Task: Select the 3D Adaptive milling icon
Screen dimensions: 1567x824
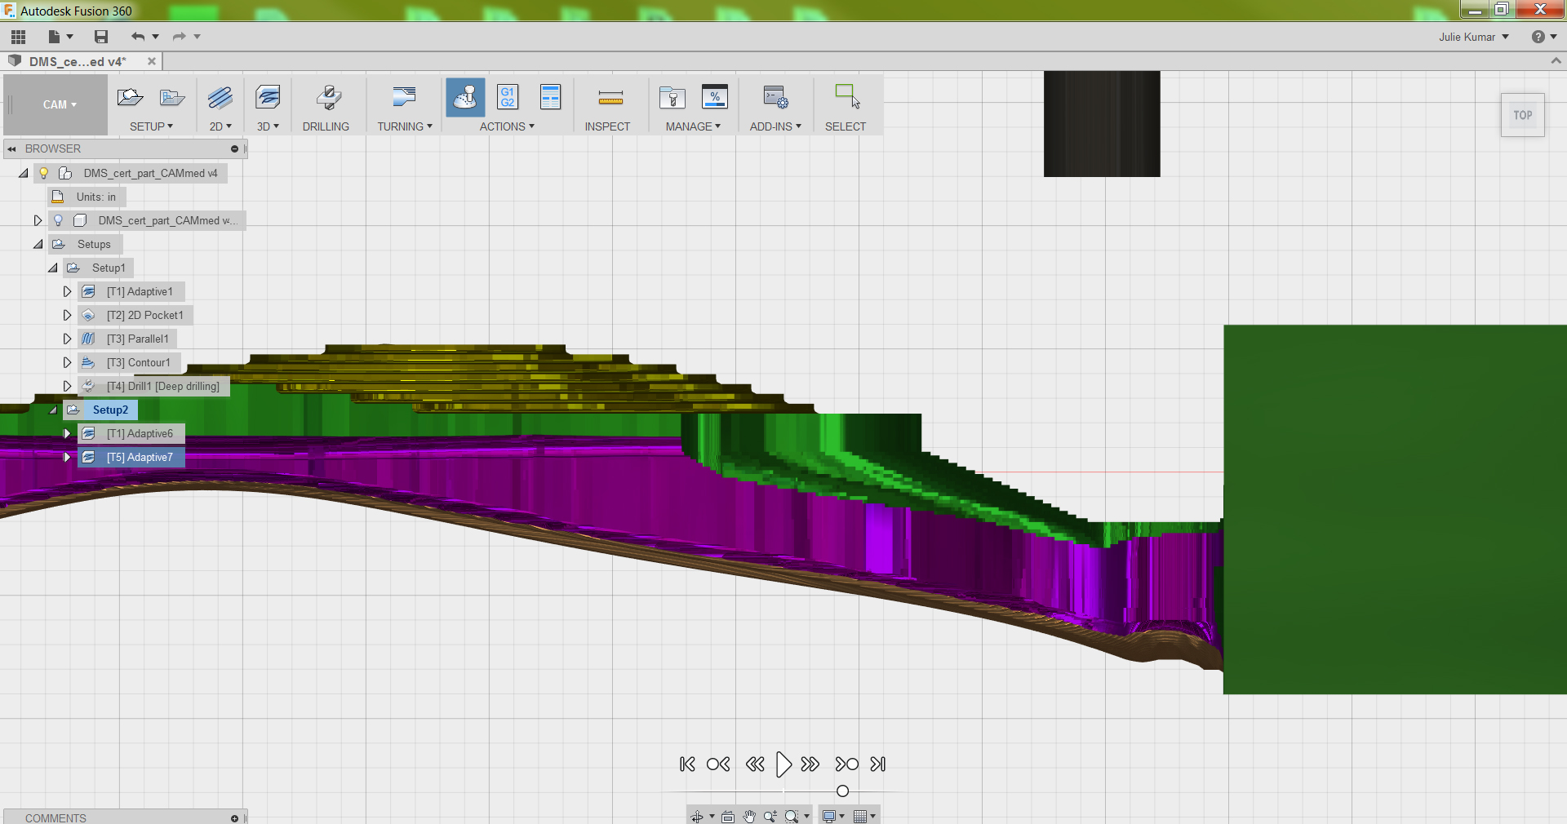Action: [x=268, y=98]
